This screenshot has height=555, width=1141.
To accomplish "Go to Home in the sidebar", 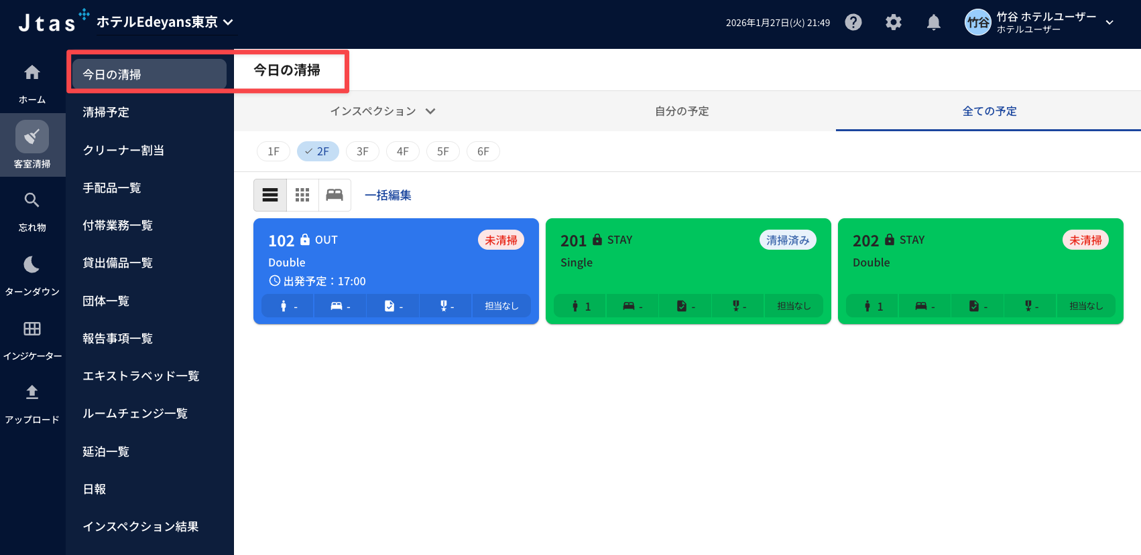I will pyautogui.click(x=32, y=84).
